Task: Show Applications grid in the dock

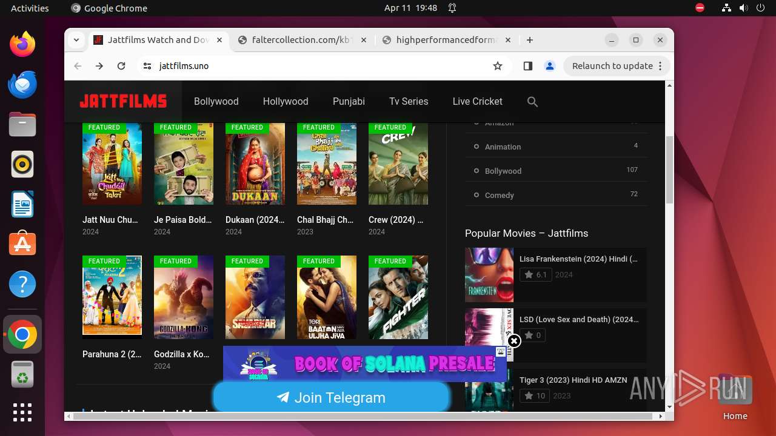Action: tap(22, 412)
